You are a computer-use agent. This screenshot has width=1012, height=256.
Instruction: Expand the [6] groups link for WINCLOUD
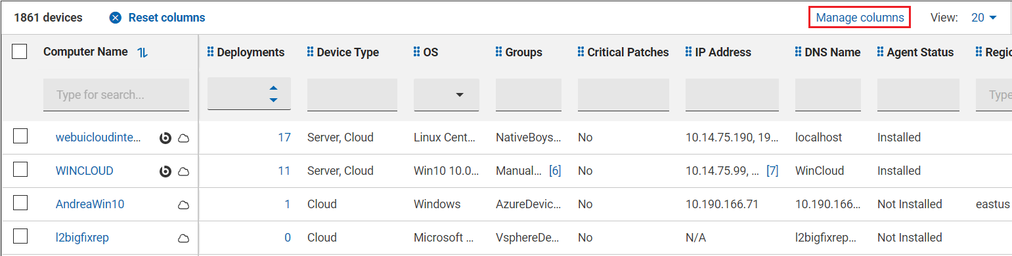[555, 171]
